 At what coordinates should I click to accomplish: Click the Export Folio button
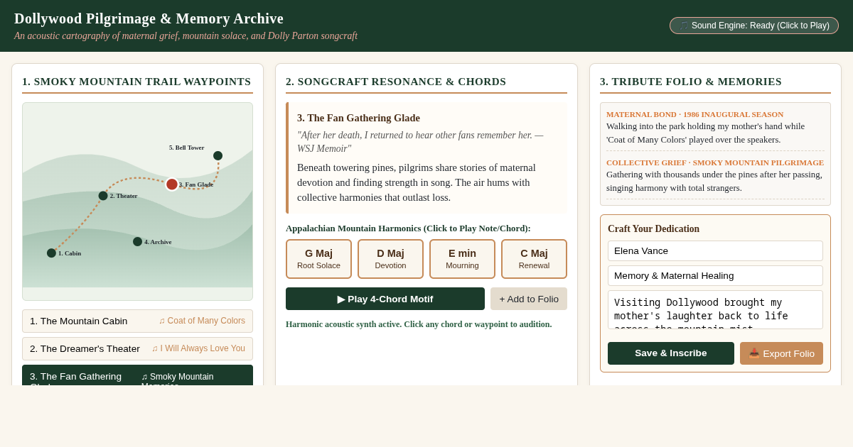pyautogui.click(x=781, y=353)
